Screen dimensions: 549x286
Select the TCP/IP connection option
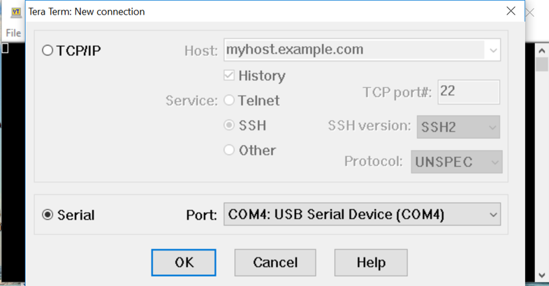point(48,50)
